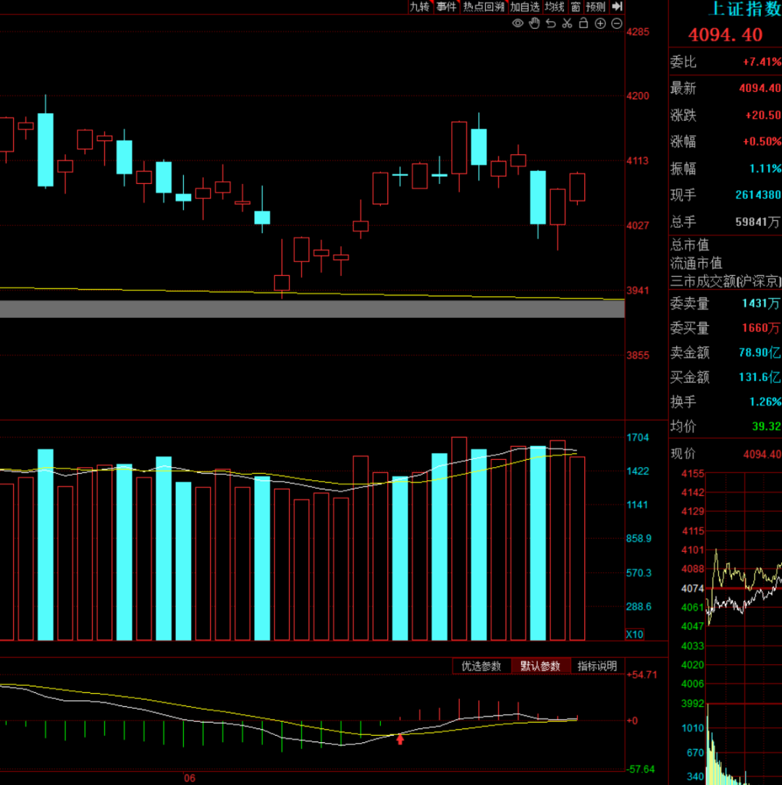Click the 总市值 label
Image resolution: width=782 pixels, height=785 pixels.
click(690, 245)
